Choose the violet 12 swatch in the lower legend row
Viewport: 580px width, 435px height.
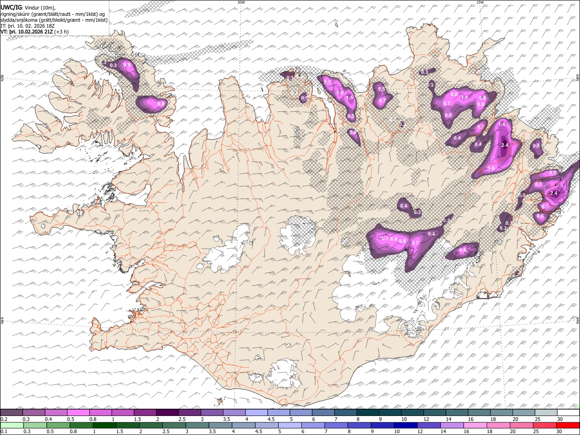[x=429, y=425]
